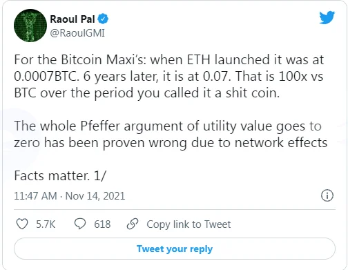Click the chain link icon

point(133,224)
